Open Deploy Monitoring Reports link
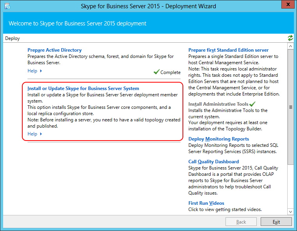The width and height of the screenshot is (297, 231). [x=218, y=139]
